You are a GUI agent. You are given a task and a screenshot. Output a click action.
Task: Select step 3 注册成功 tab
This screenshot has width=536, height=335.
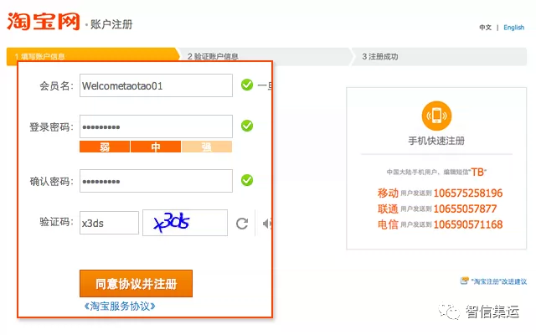tap(439, 56)
